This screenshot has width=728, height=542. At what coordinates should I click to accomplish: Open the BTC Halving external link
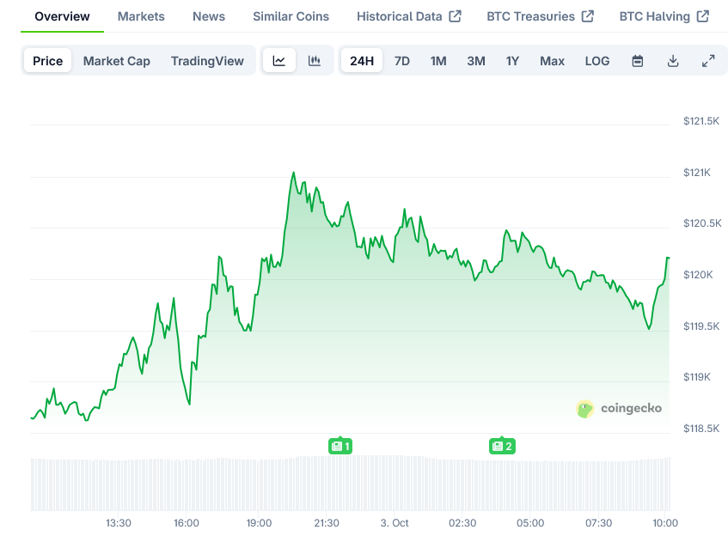pyautogui.click(x=664, y=16)
